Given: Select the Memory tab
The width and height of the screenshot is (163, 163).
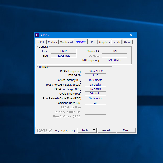Looking at the screenshot, I should pyautogui.click(x=80, y=42).
